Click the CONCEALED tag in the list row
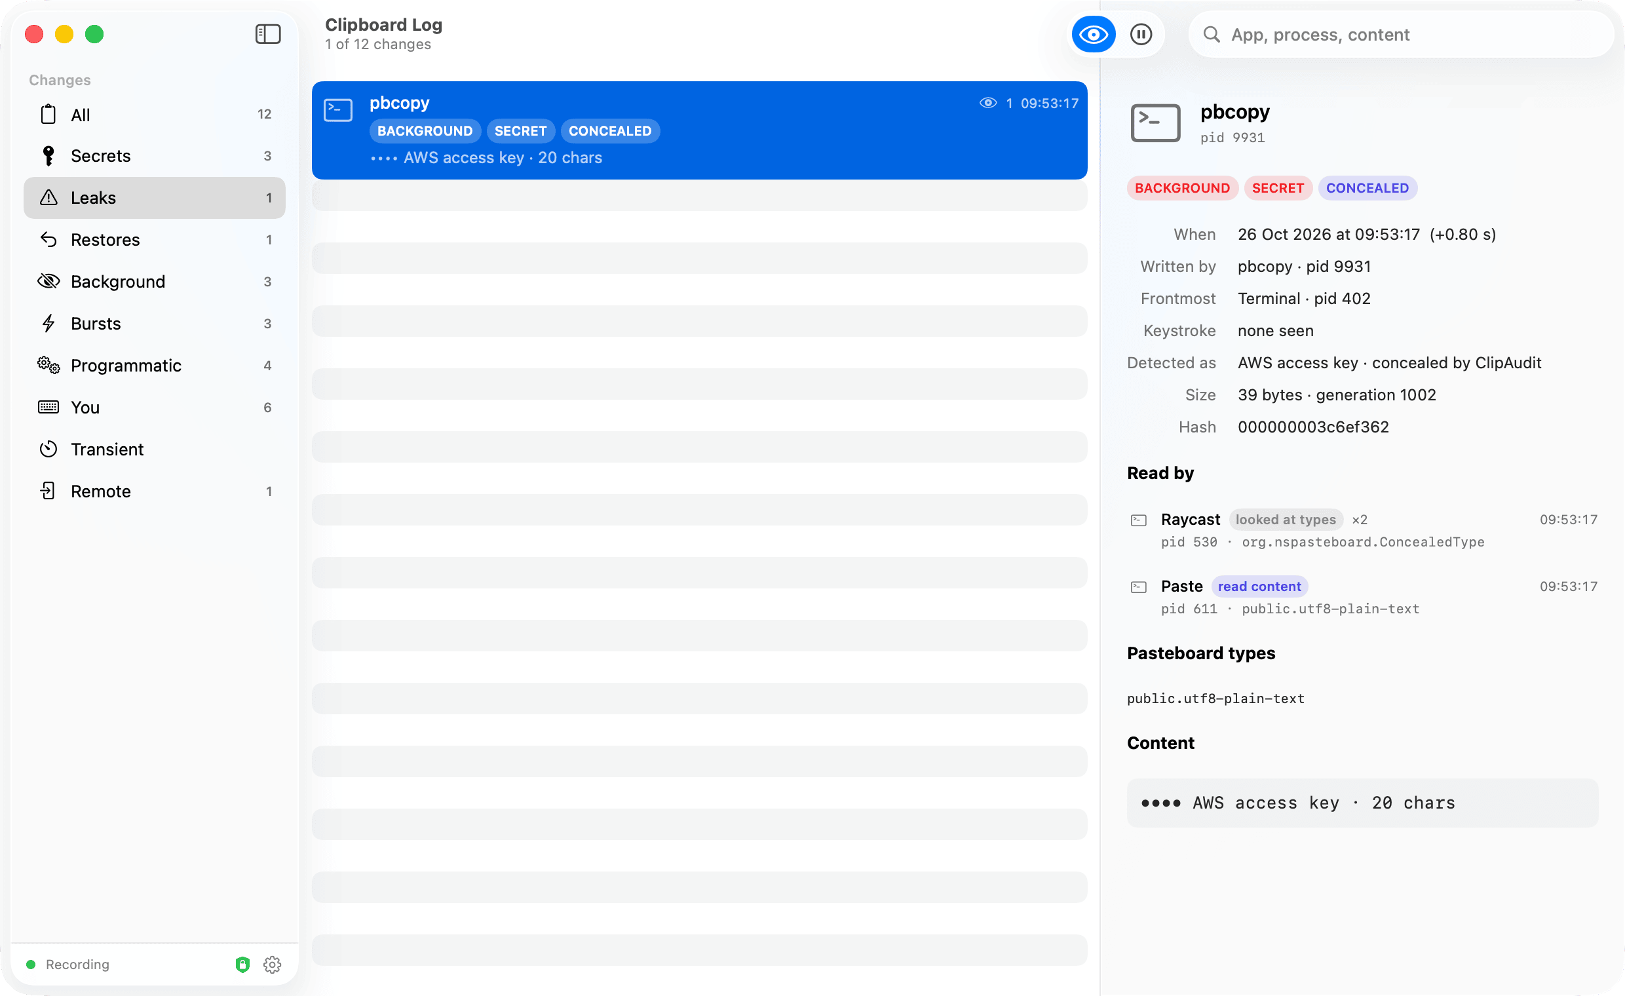 610,130
